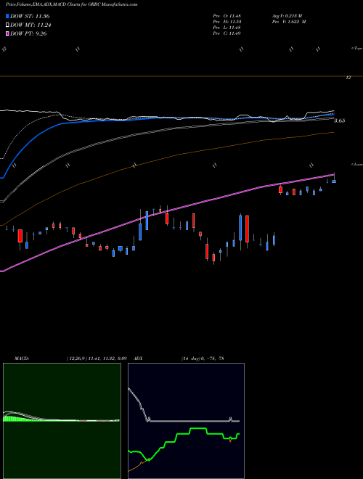Open the green MACD indicator panel

[x=62, y=421]
